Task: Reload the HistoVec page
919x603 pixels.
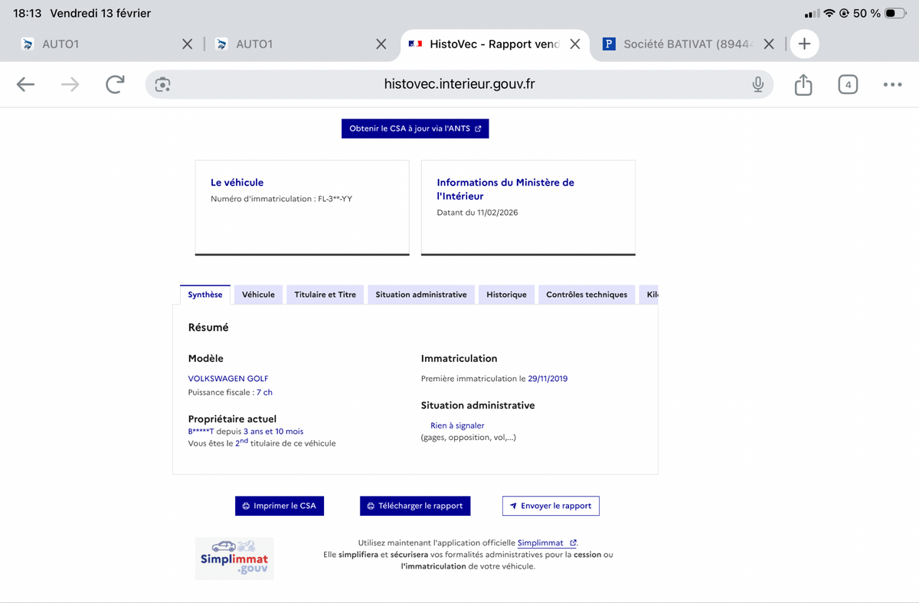Action: (115, 84)
